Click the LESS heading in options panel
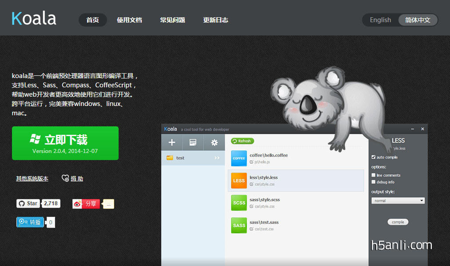450x266 pixels. 398,141
